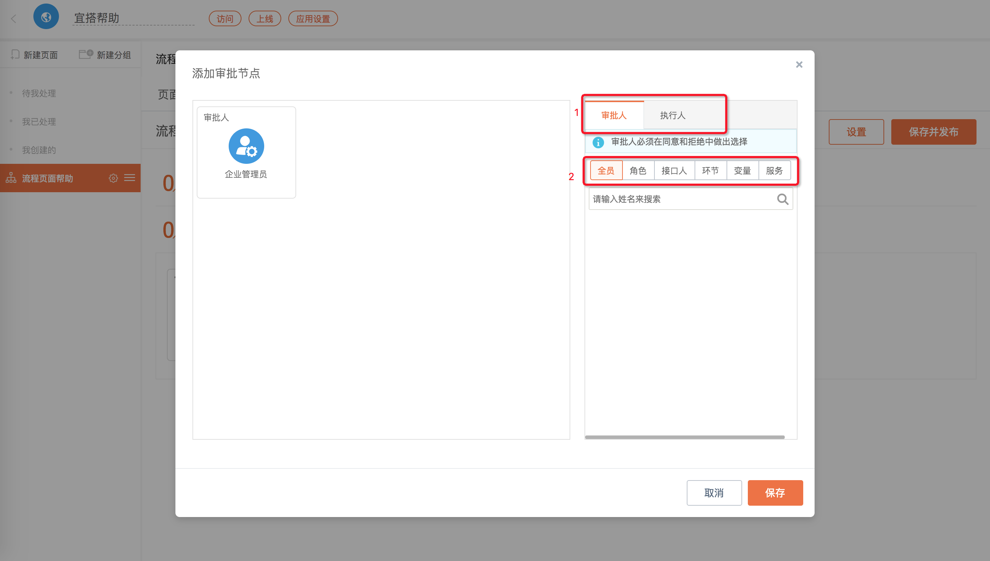
Task: Click the back arrow at top left
Action: tap(14, 18)
